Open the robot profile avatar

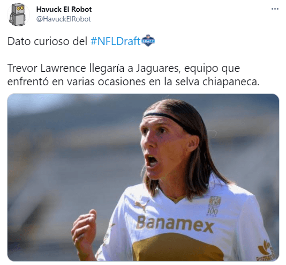click(x=18, y=14)
